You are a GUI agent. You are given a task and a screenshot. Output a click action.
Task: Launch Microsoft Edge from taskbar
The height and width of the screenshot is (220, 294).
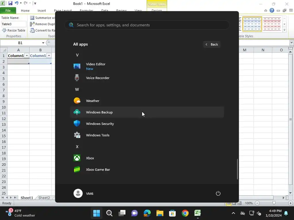pyautogui.click(x=147, y=213)
